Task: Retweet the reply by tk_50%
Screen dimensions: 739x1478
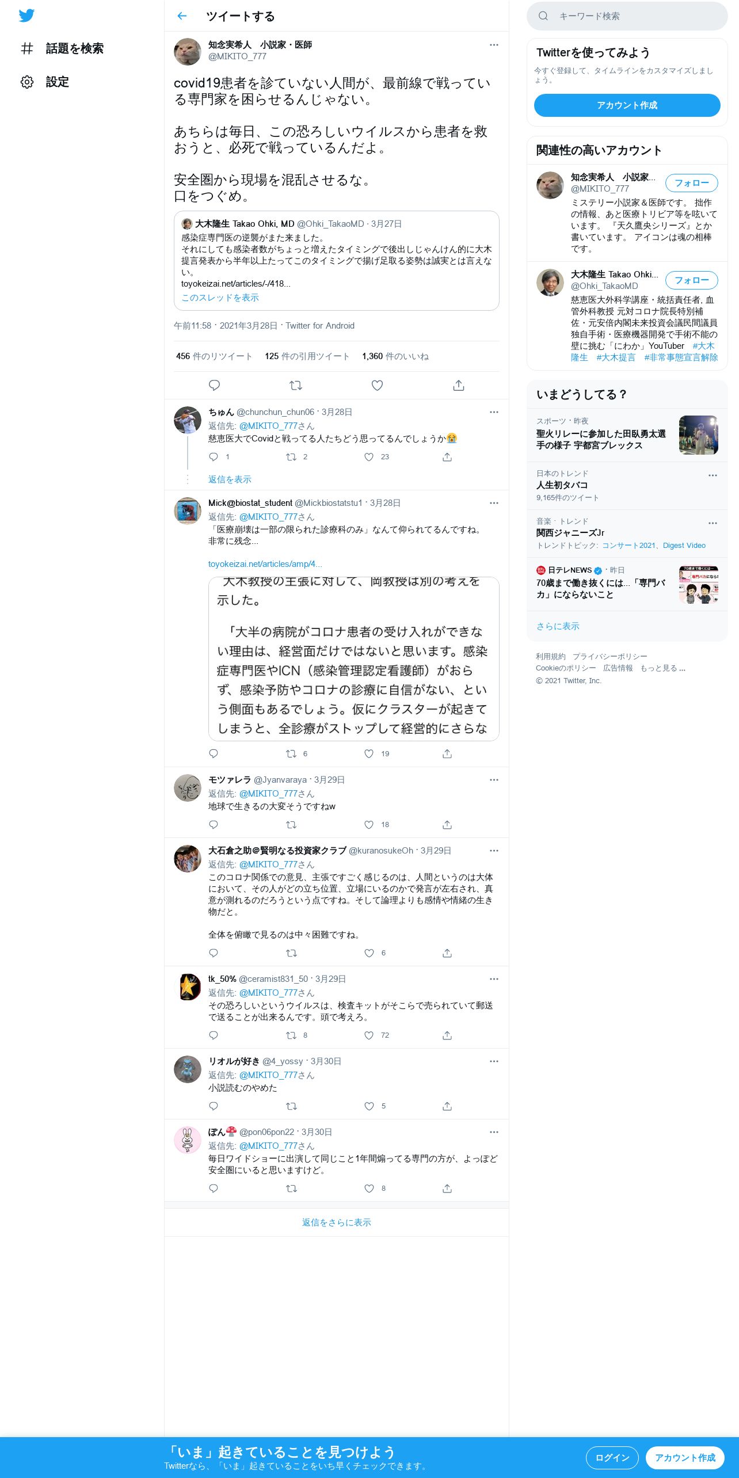Action: [x=291, y=1035]
